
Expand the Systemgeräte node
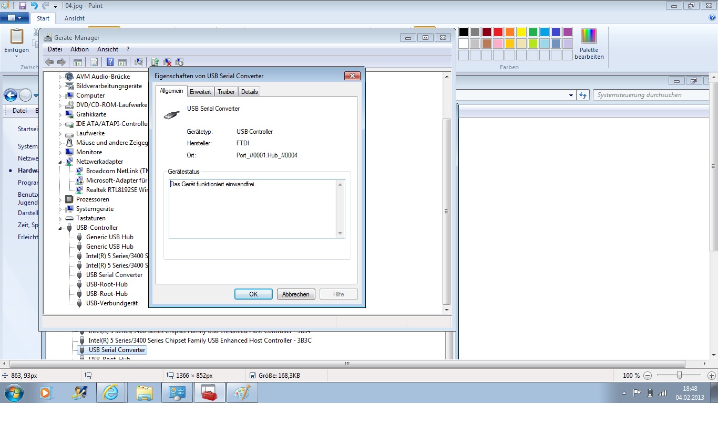(60, 209)
